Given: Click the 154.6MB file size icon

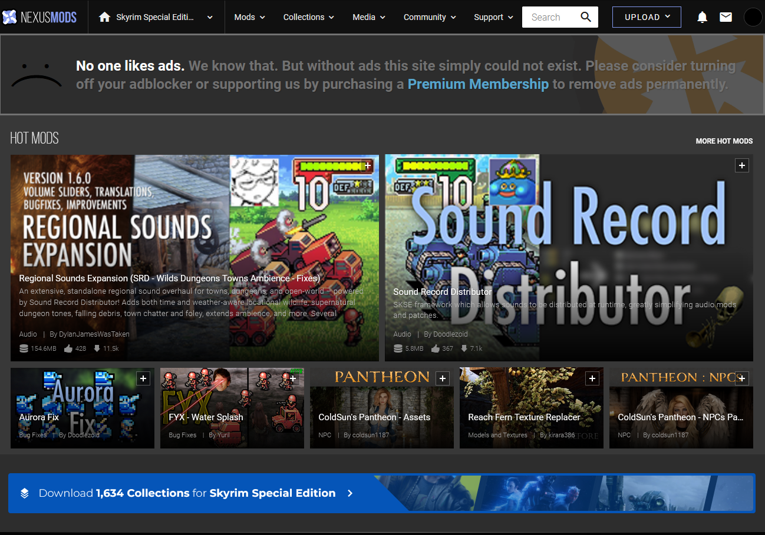Looking at the screenshot, I should click(24, 348).
